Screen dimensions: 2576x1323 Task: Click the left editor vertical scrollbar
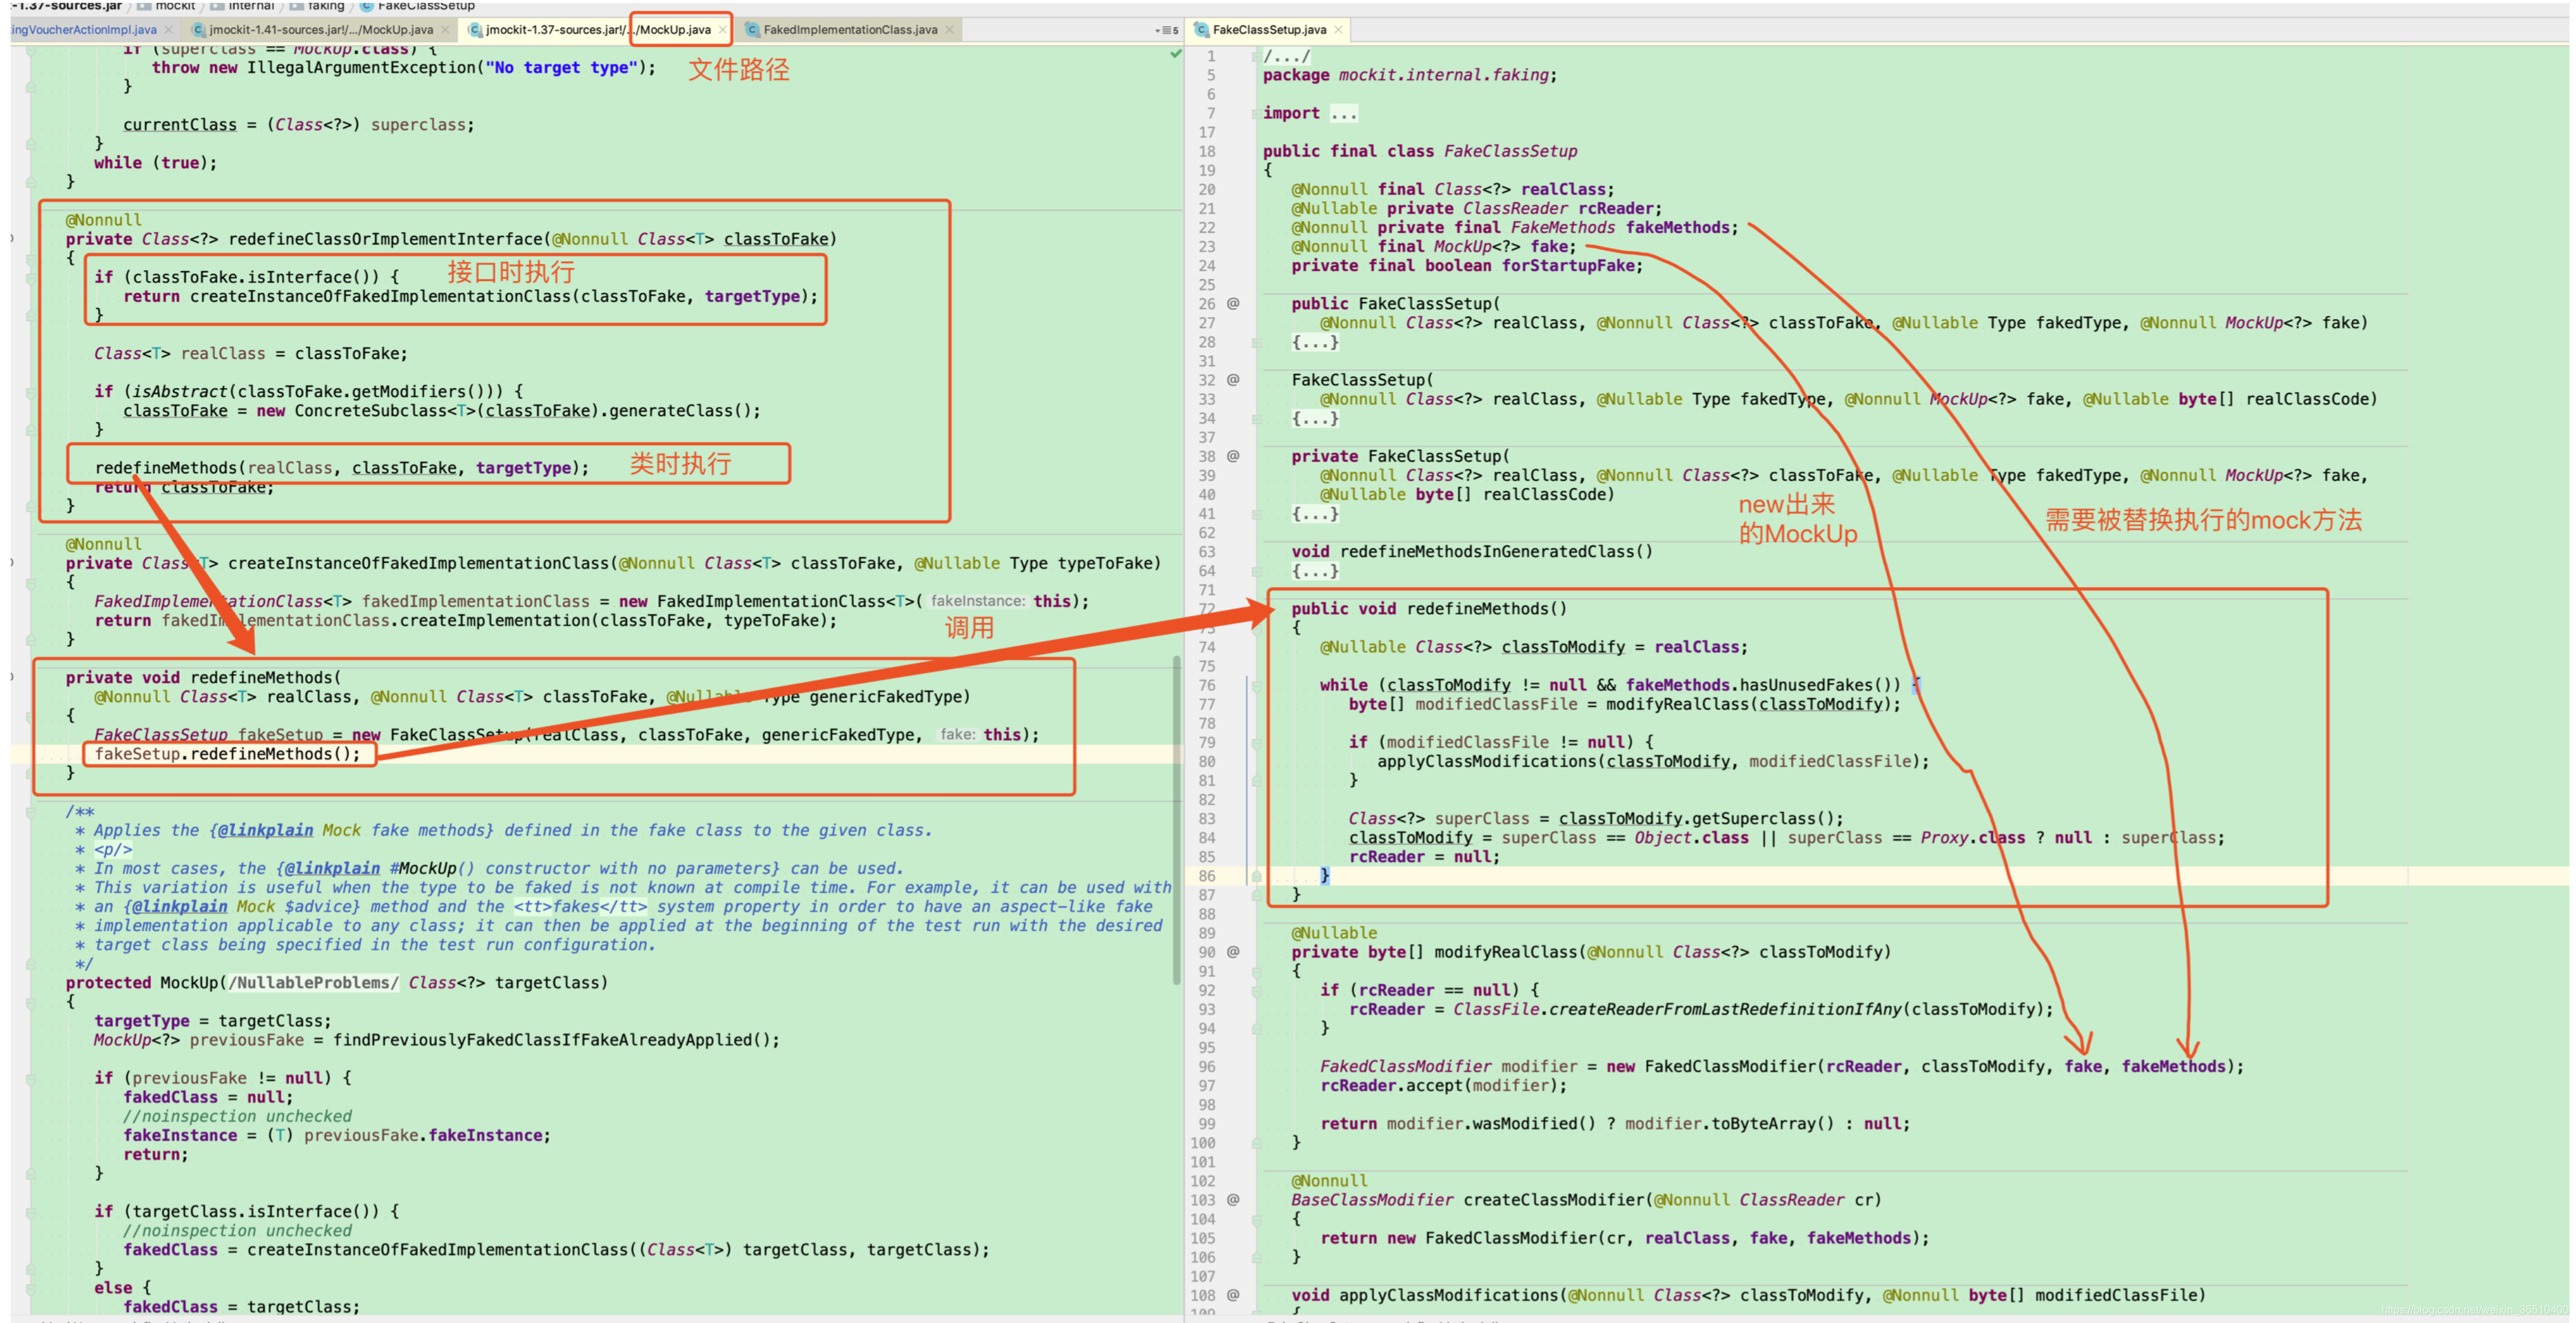pyautogui.click(x=1177, y=820)
